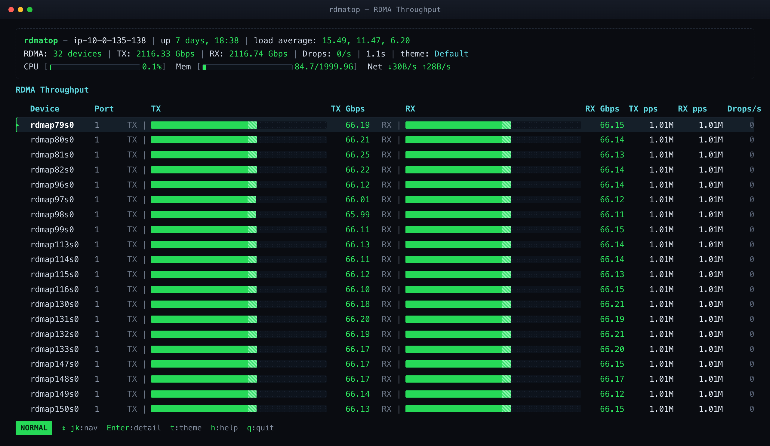Click the Net upload arrow 28B/s indicator
This screenshot has width=770, height=446.
coord(436,67)
